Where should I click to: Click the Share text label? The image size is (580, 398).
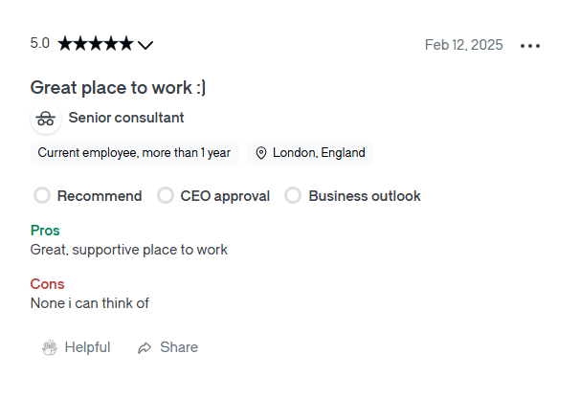point(179,347)
